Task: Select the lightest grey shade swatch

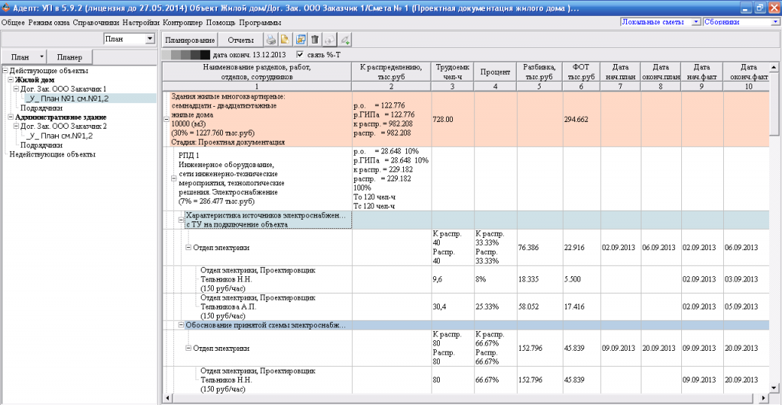Action: coord(167,54)
